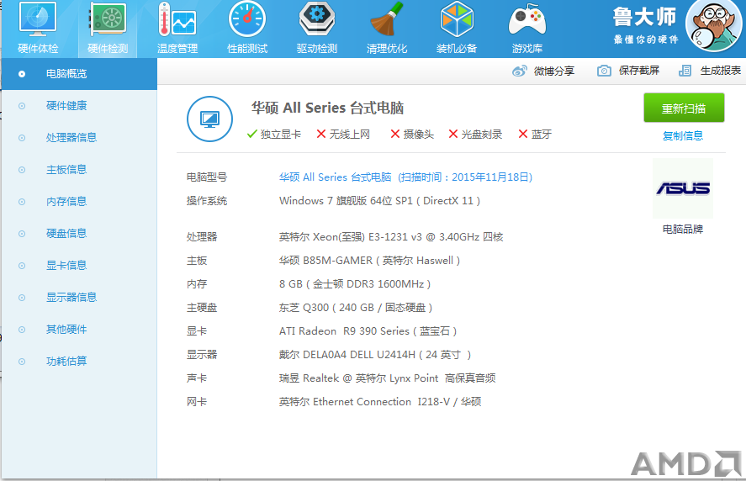Click the 鲁大师 mascot avatar

(714, 26)
